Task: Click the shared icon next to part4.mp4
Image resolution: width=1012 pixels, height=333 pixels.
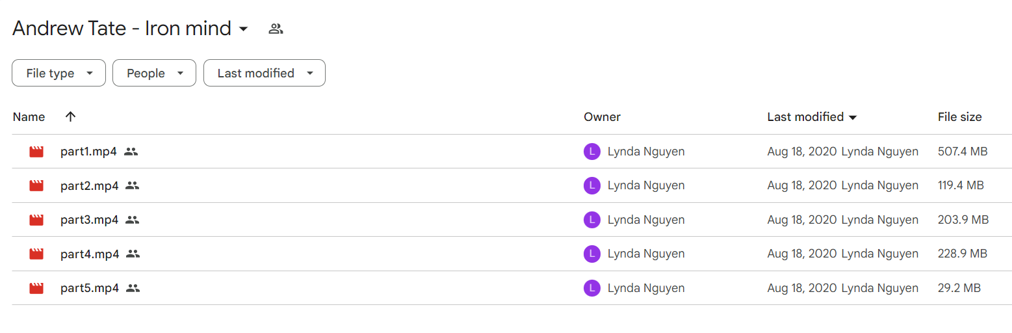Action: coord(133,254)
